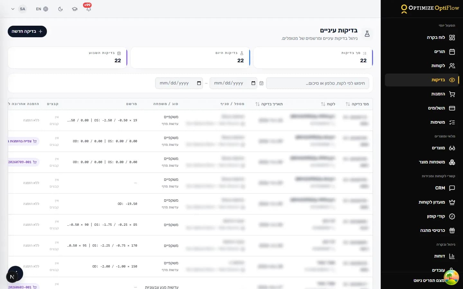Focus the search by customer or phone field
The height and width of the screenshot is (289, 463).
[318, 83]
